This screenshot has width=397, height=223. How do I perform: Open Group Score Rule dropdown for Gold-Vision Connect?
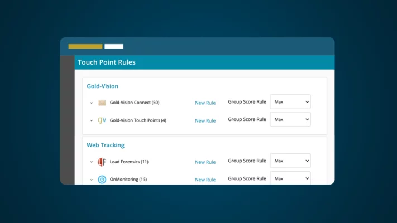coord(290,101)
